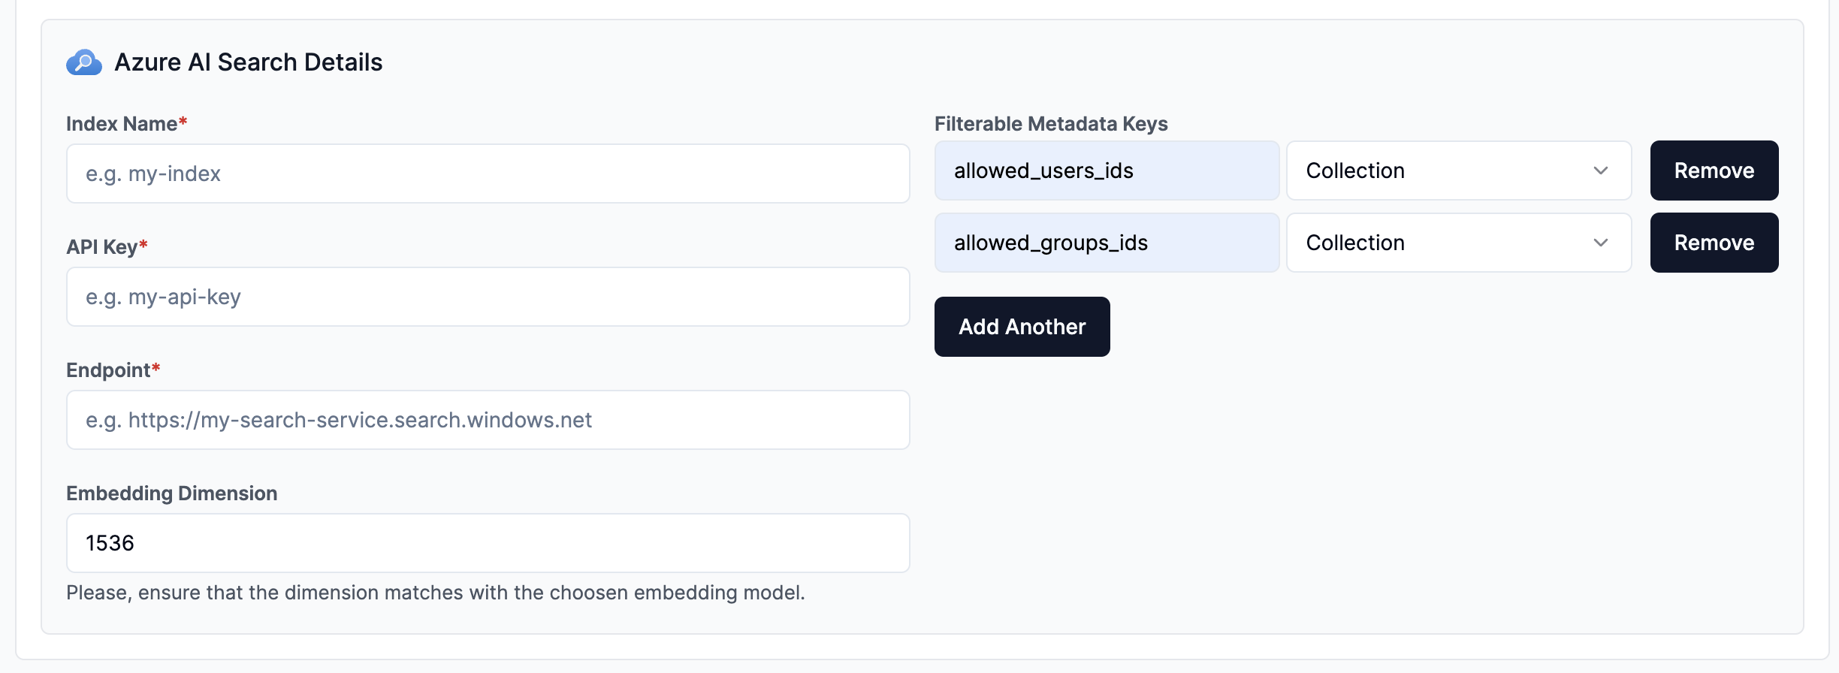Click the chevron arrow in the first Collection dropdown
This screenshot has width=1839, height=673.
tap(1600, 171)
